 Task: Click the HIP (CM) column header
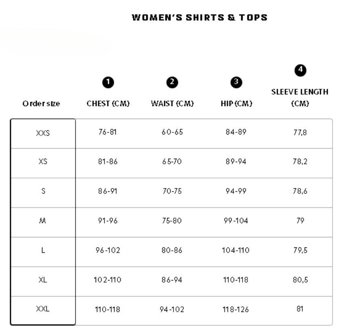coord(236,104)
